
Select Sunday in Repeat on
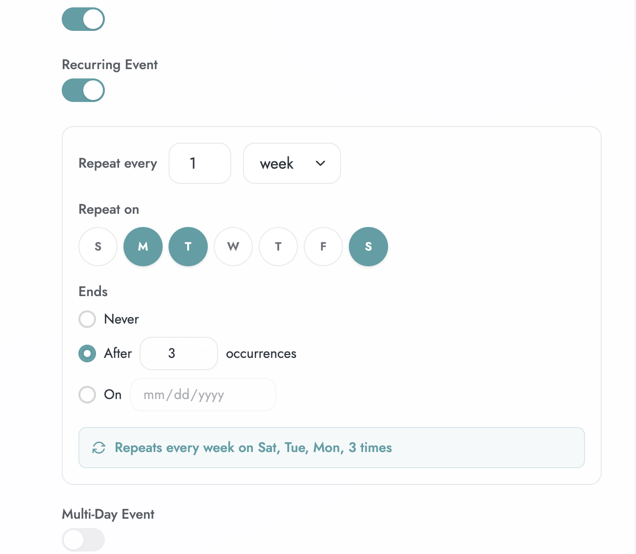(98, 247)
